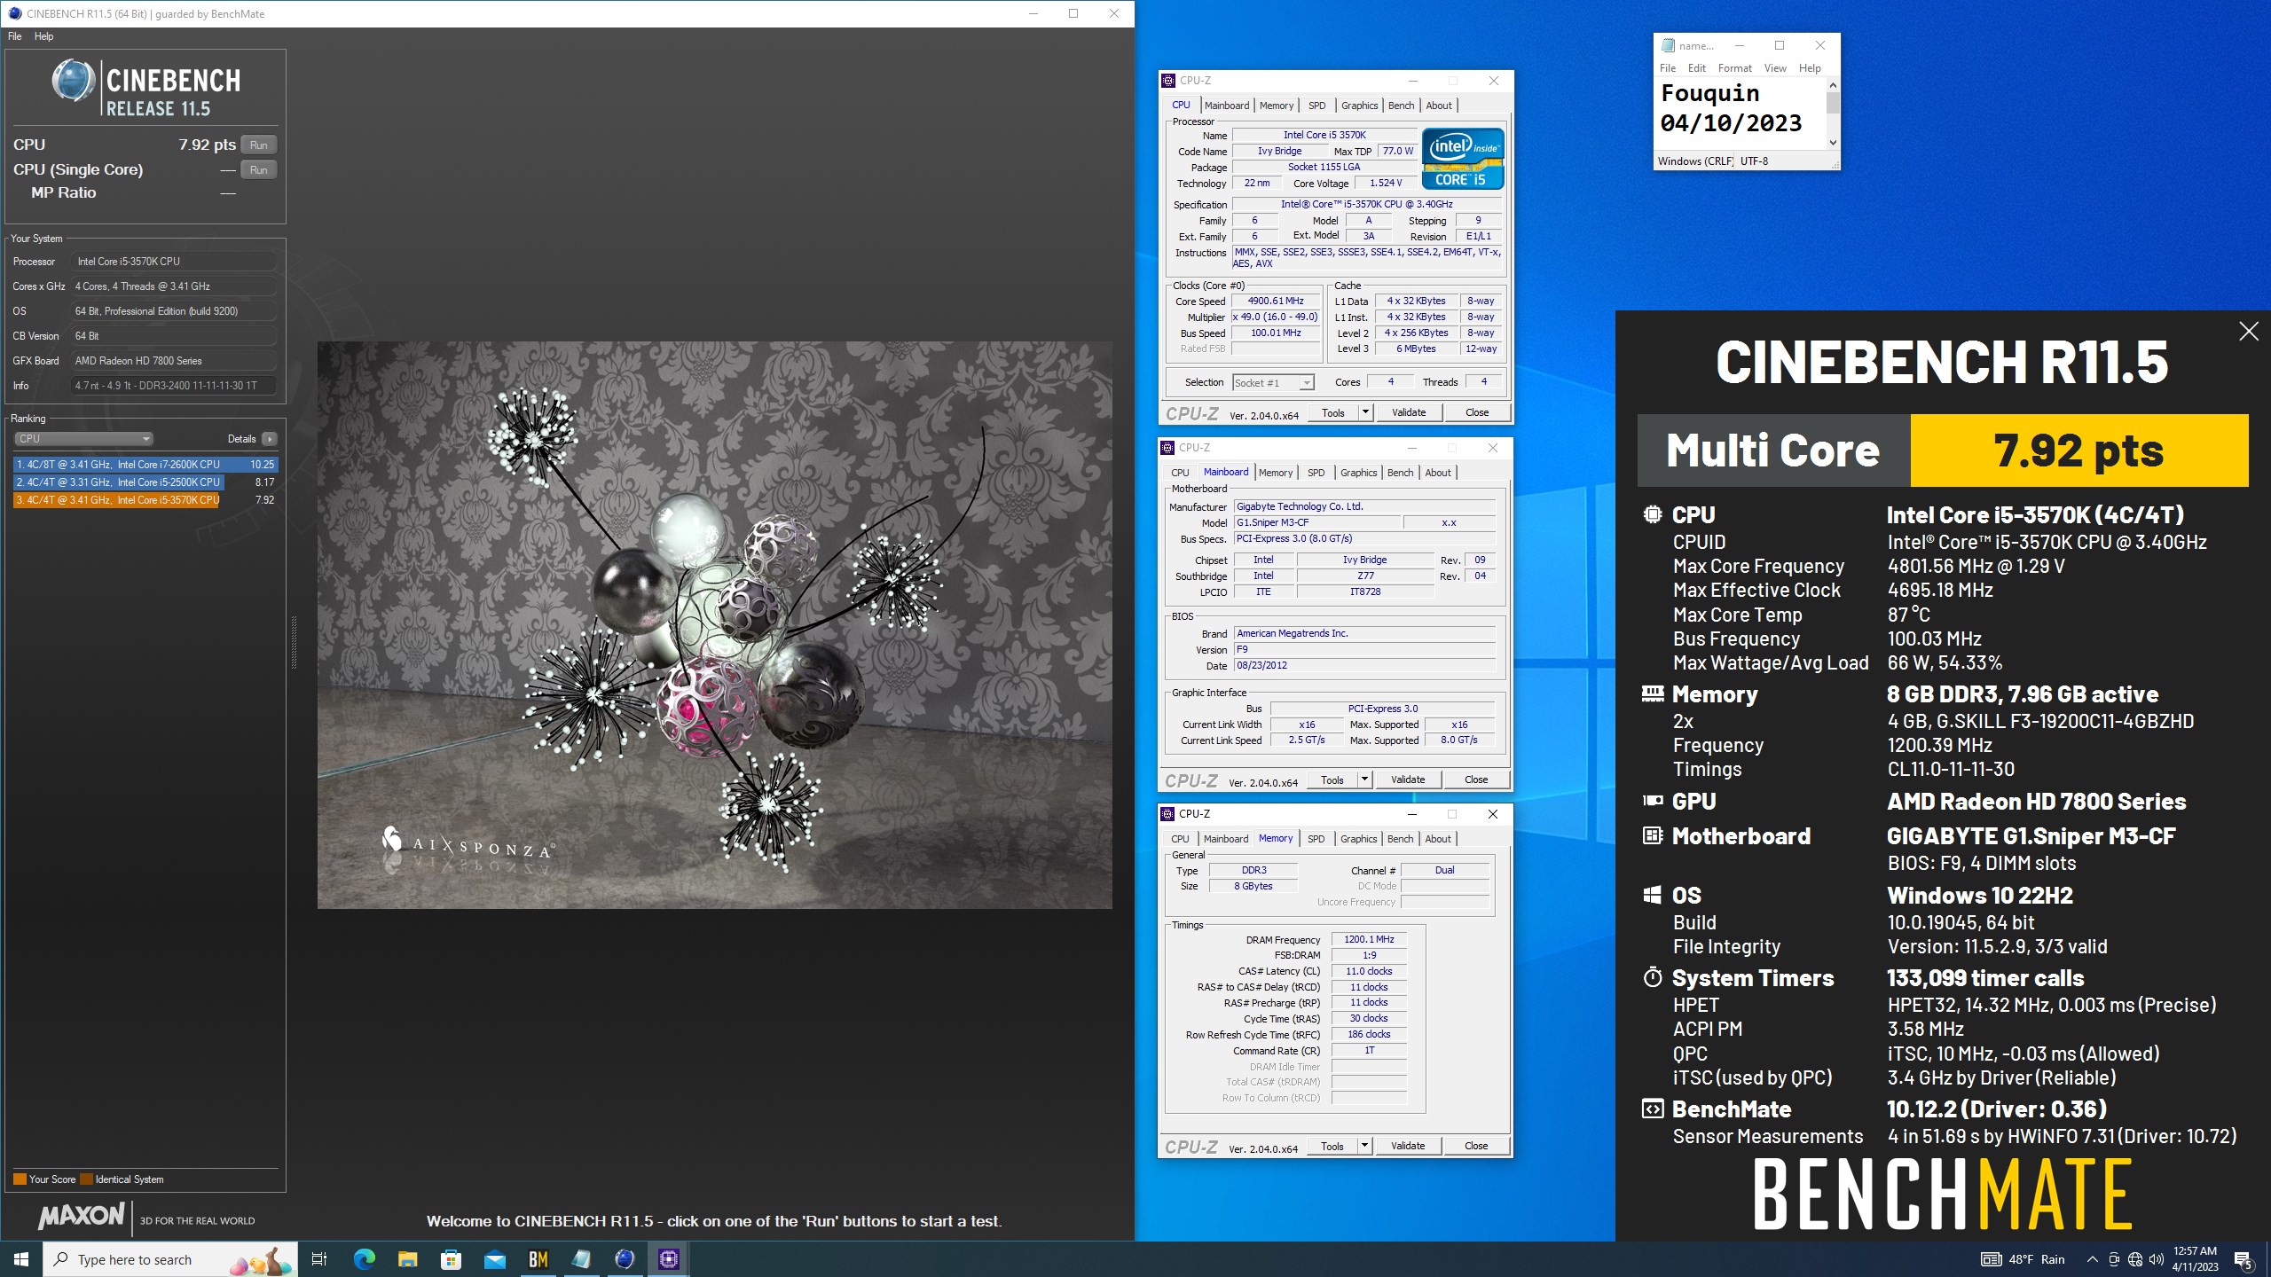This screenshot has height=1277, width=2271.
Task: Open the Action Center notifications
Action: coord(2243,1259)
